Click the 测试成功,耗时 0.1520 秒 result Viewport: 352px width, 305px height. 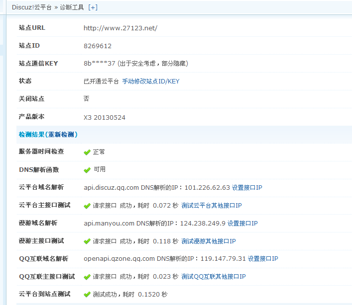pyautogui.click(x=130, y=294)
